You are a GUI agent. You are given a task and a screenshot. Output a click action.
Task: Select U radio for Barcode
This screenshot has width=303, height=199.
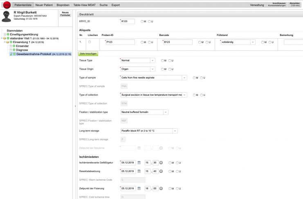(x=207, y=42)
